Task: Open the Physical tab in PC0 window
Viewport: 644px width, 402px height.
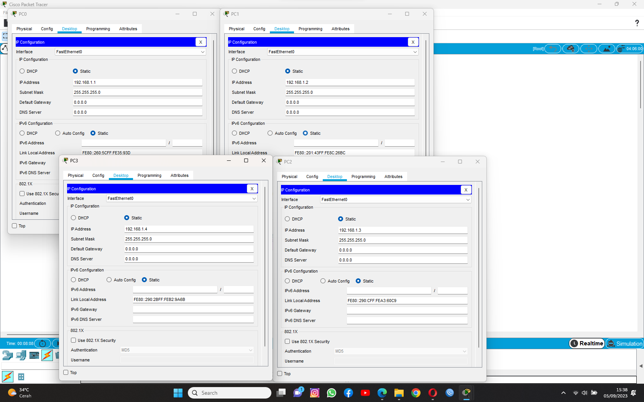Action: [x=24, y=29]
